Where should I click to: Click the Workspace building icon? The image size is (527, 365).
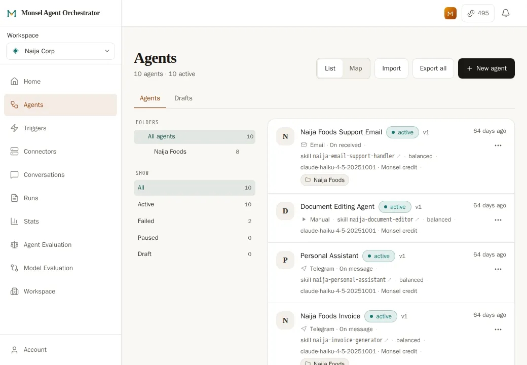[15, 291]
